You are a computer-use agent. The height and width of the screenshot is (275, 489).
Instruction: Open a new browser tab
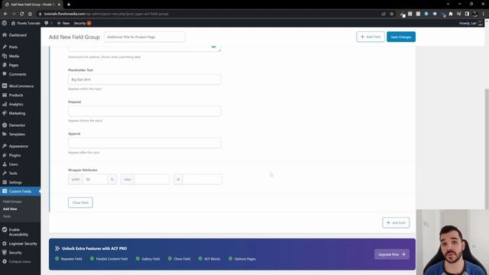point(69,5)
